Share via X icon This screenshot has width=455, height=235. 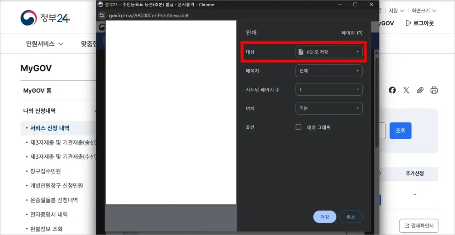click(x=406, y=90)
